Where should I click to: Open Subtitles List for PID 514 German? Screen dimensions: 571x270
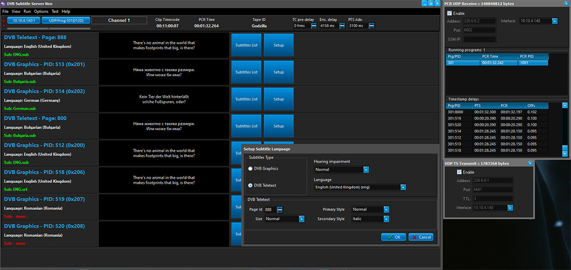pyautogui.click(x=246, y=99)
